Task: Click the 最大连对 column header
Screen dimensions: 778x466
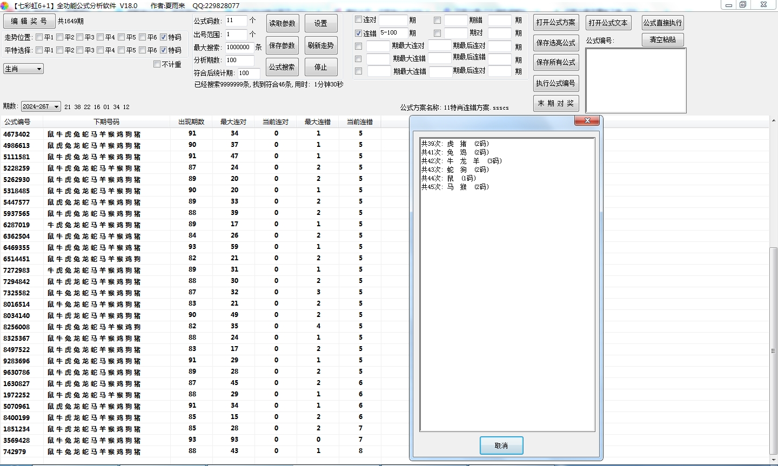Action: click(x=233, y=122)
